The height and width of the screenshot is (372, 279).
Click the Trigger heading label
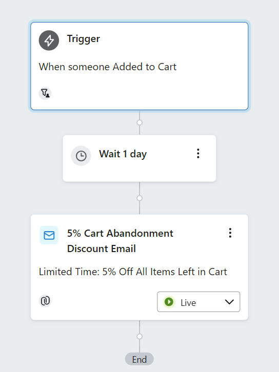click(x=84, y=38)
